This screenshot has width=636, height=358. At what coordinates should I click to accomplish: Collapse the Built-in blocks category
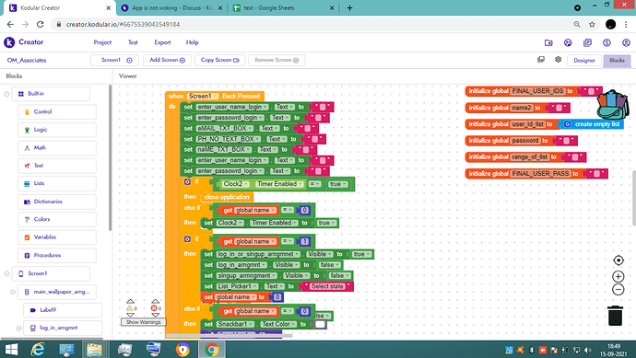(6, 94)
